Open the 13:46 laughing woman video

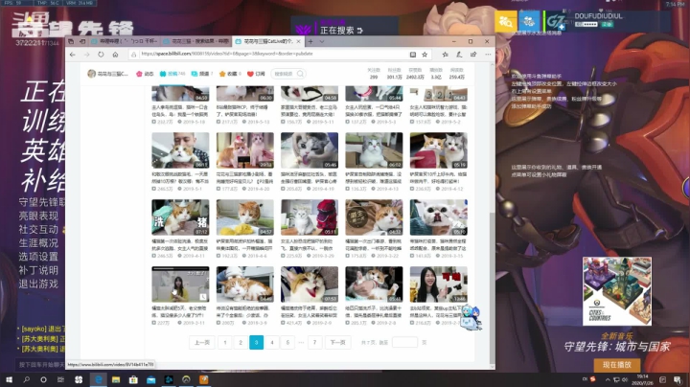click(438, 285)
